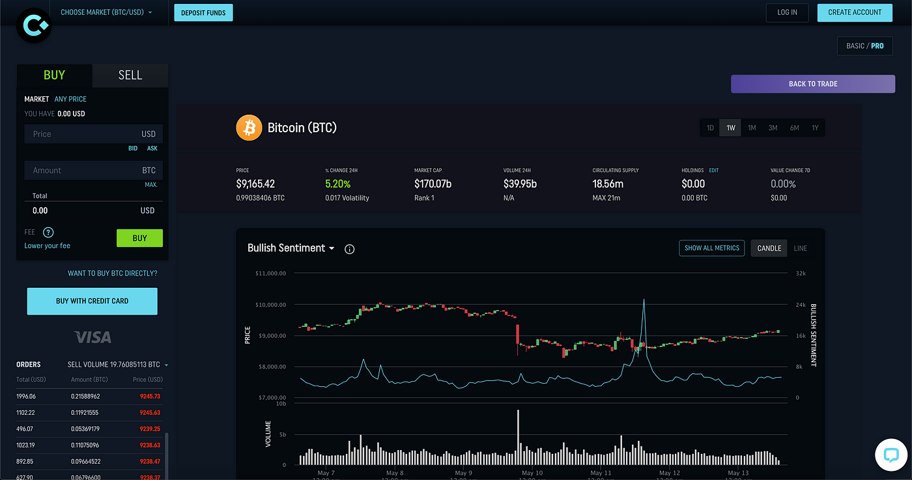The image size is (912, 480).
Task: Select the Sell tab
Action: (x=130, y=75)
